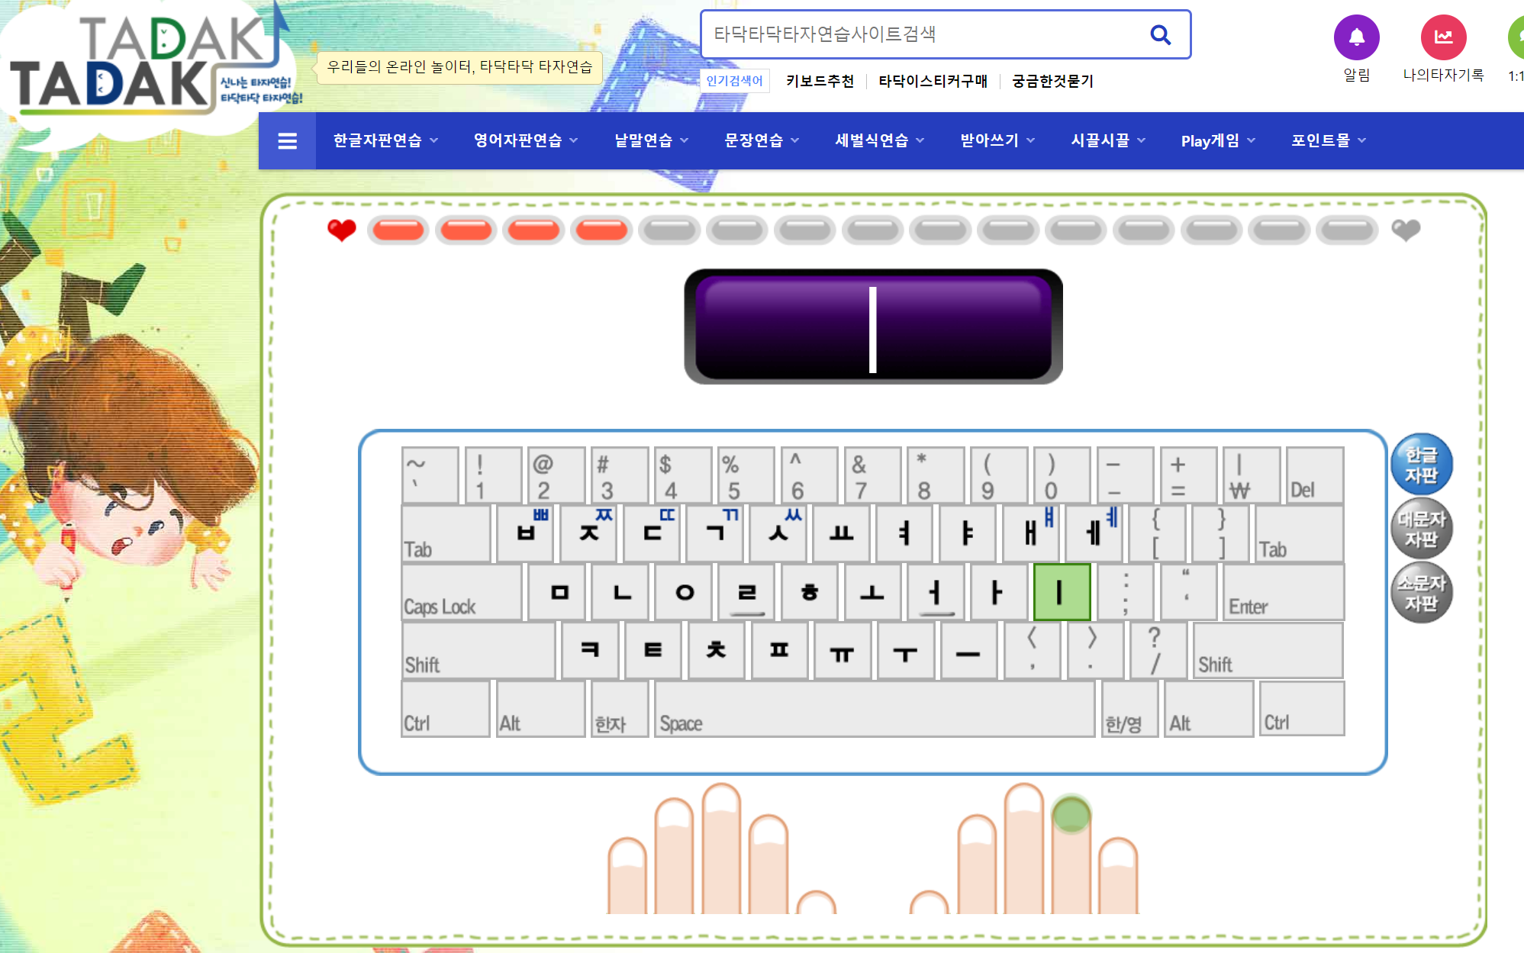Open the purple 알림 bell icon
The width and height of the screenshot is (1524, 953).
(1356, 37)
